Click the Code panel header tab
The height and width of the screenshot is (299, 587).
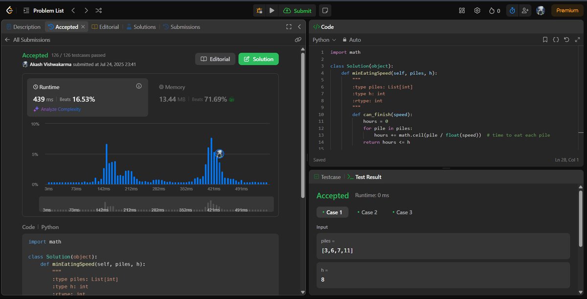coord(323,27)
